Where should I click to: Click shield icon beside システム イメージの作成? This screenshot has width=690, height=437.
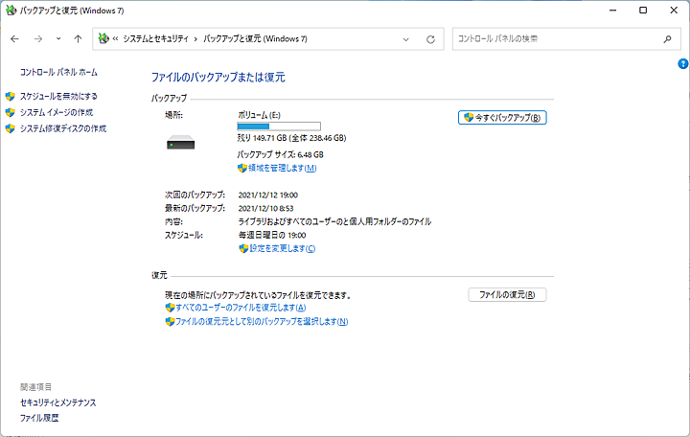[11, 112]
